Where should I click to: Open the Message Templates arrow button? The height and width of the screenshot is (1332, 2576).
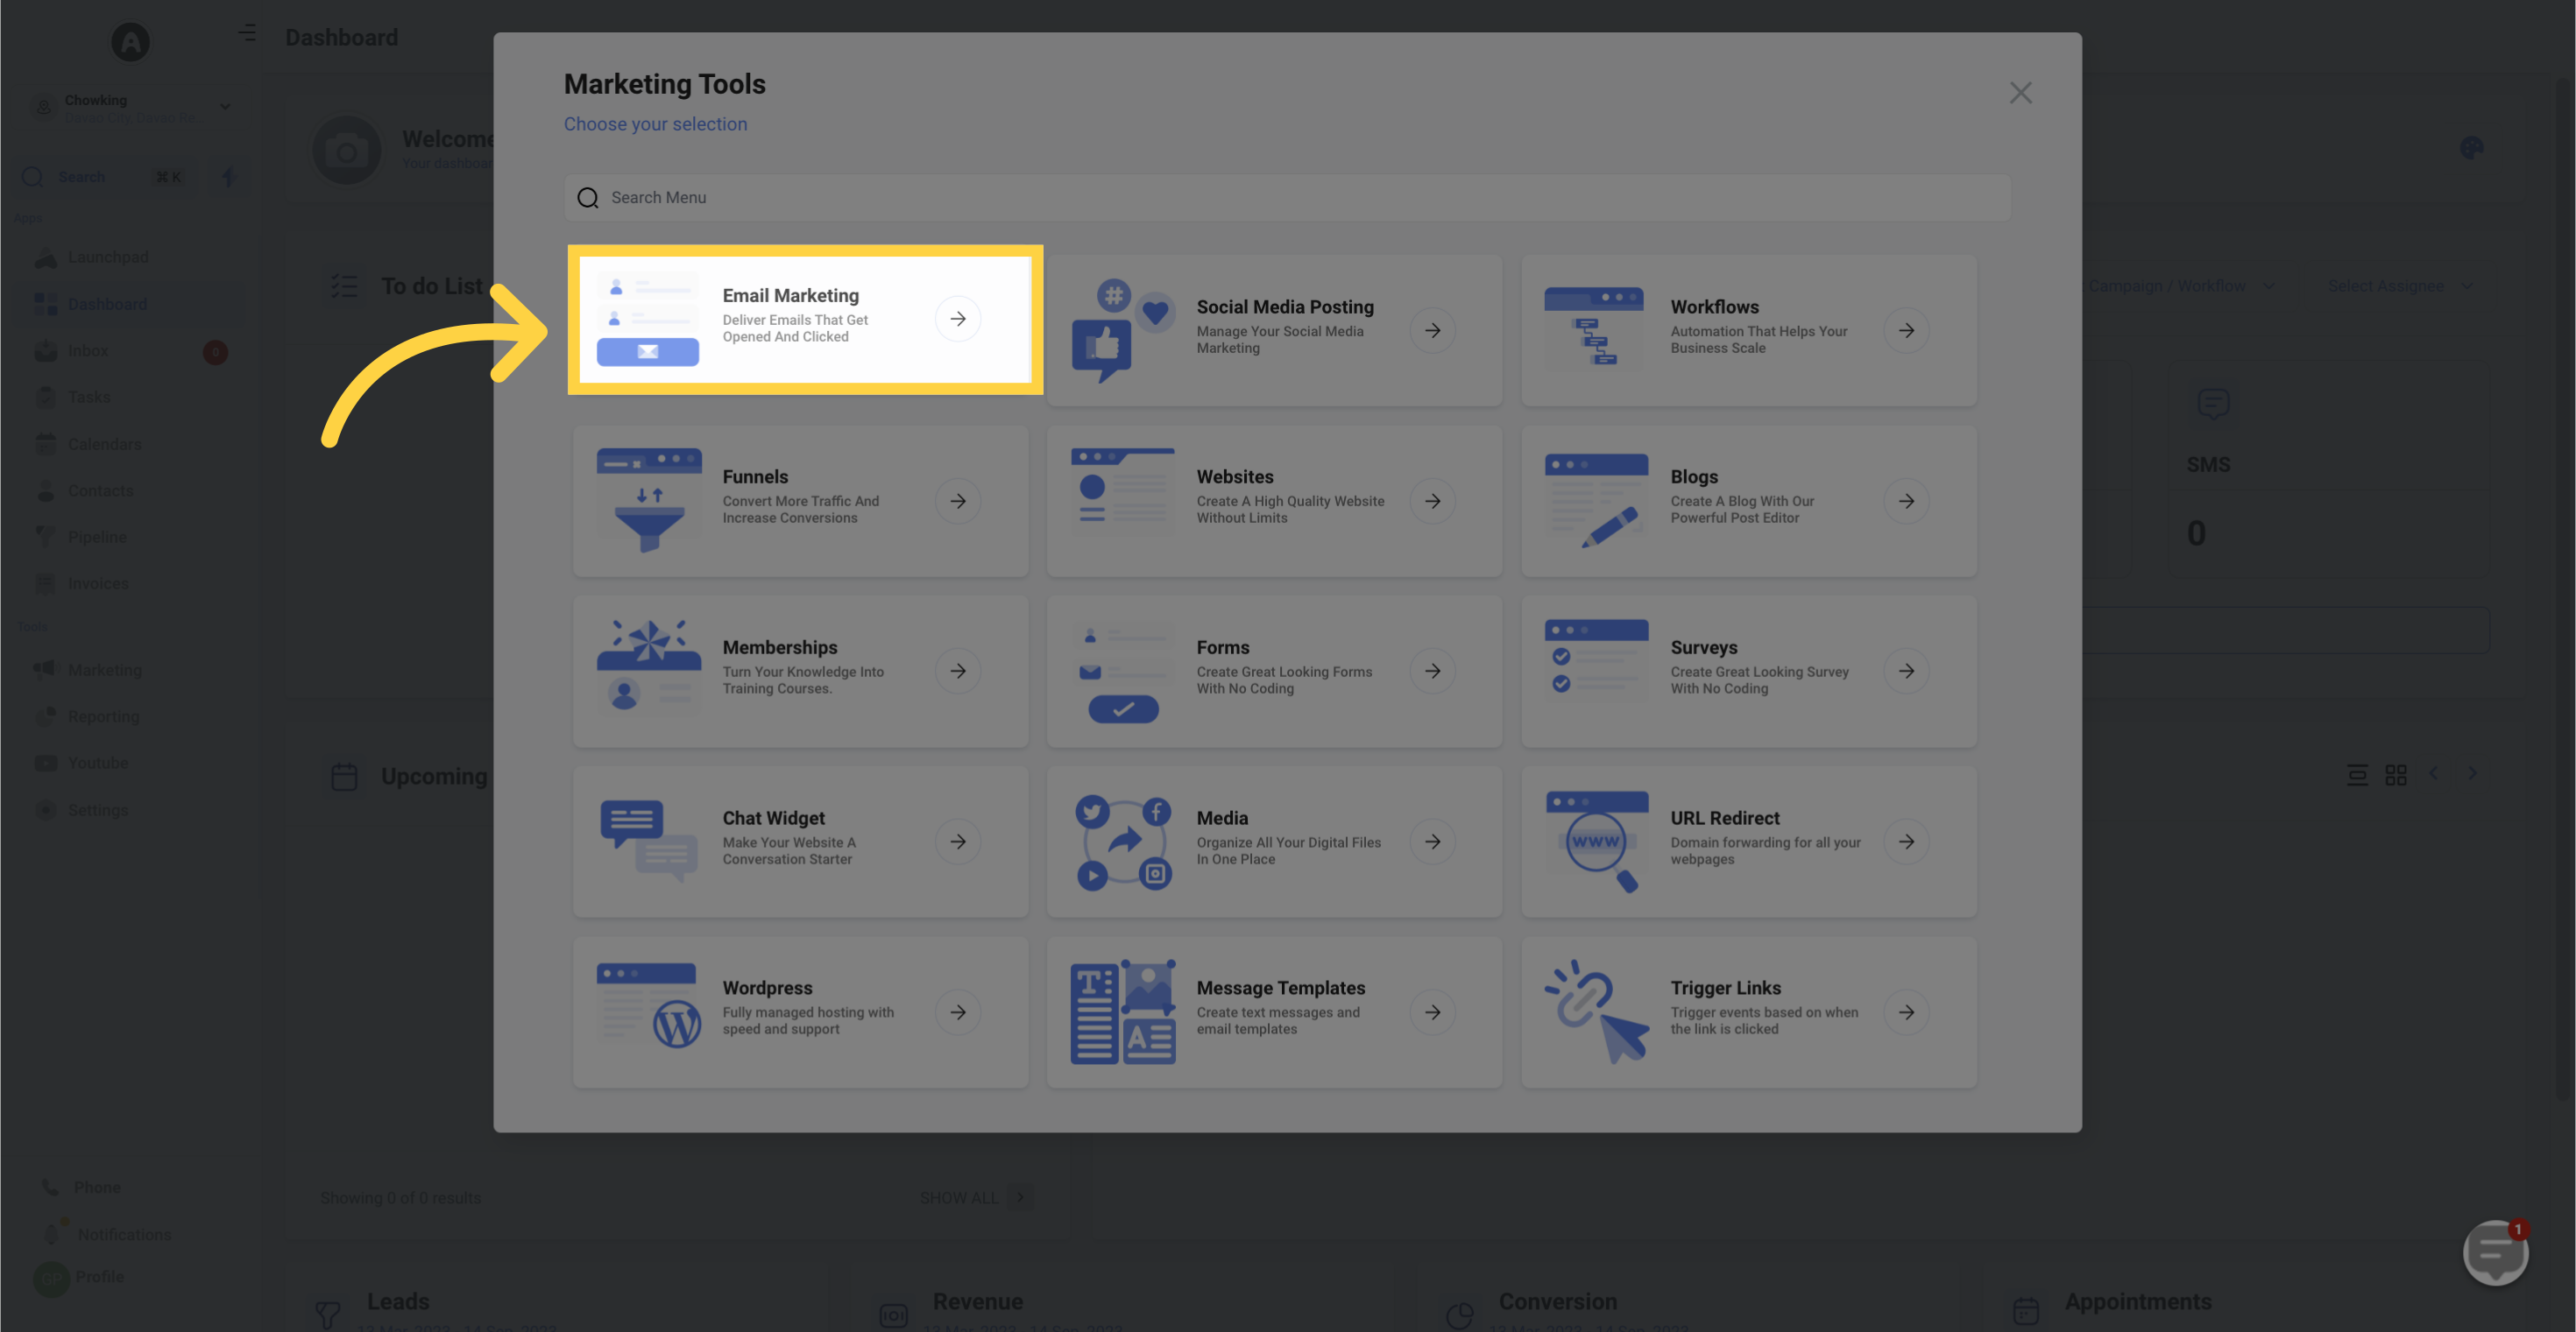pos(1432,1012)
